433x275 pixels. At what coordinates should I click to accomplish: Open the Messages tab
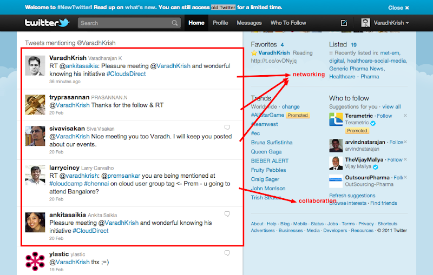click(249, 23)
